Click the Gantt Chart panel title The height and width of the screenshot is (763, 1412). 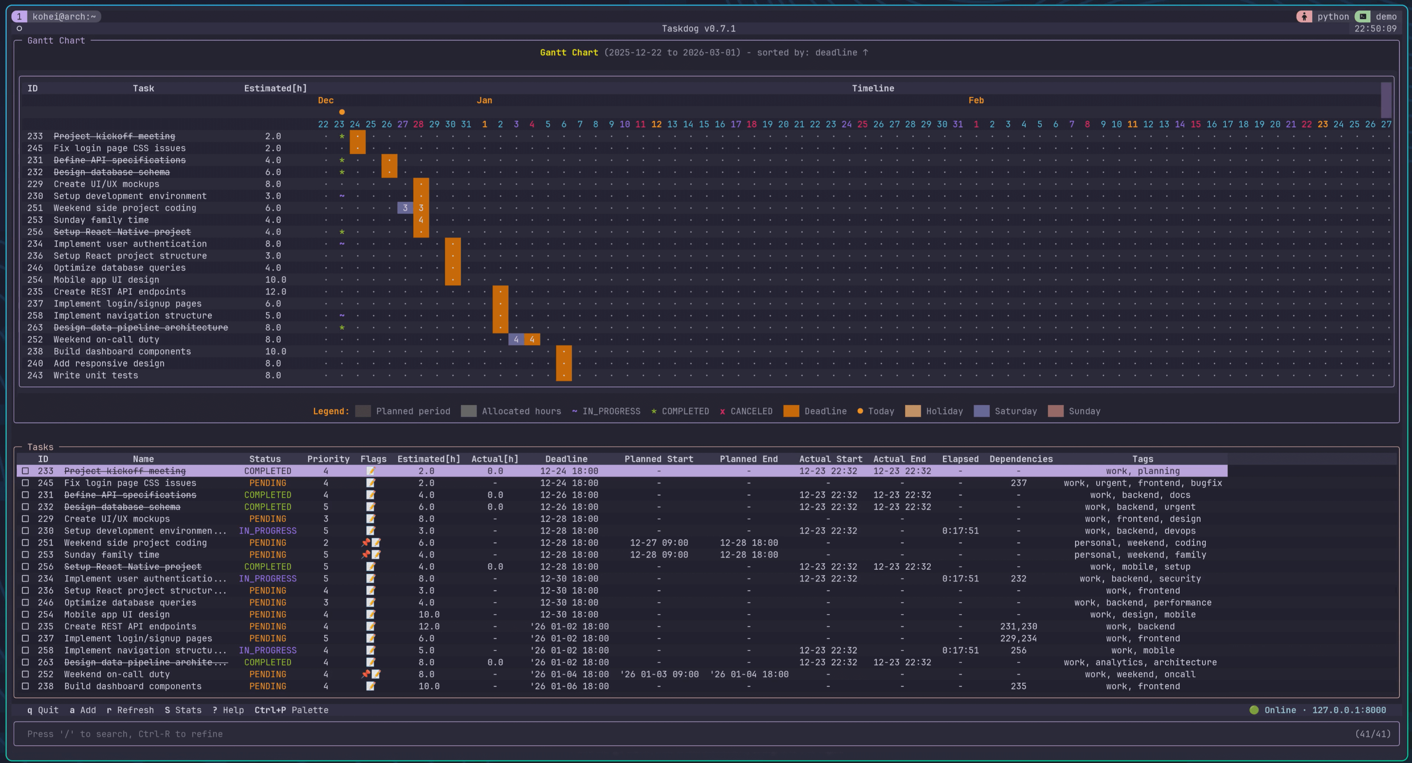56,40
